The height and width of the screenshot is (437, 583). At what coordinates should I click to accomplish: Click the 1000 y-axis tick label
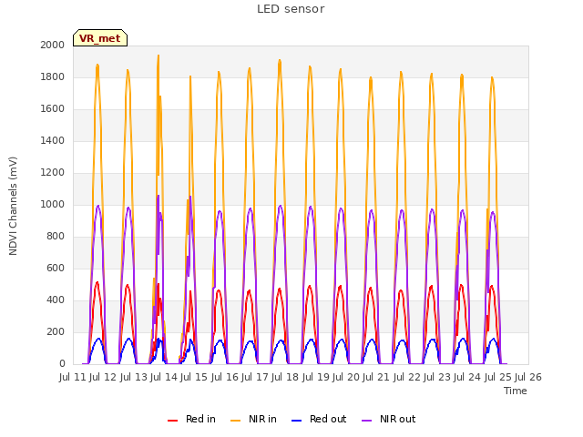[53, 204]
